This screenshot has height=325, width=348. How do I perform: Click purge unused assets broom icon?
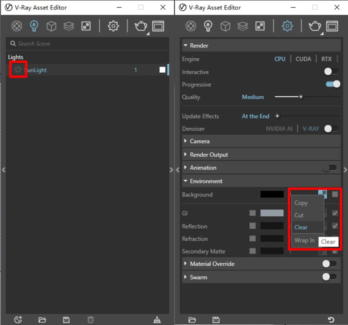(157, 320)
